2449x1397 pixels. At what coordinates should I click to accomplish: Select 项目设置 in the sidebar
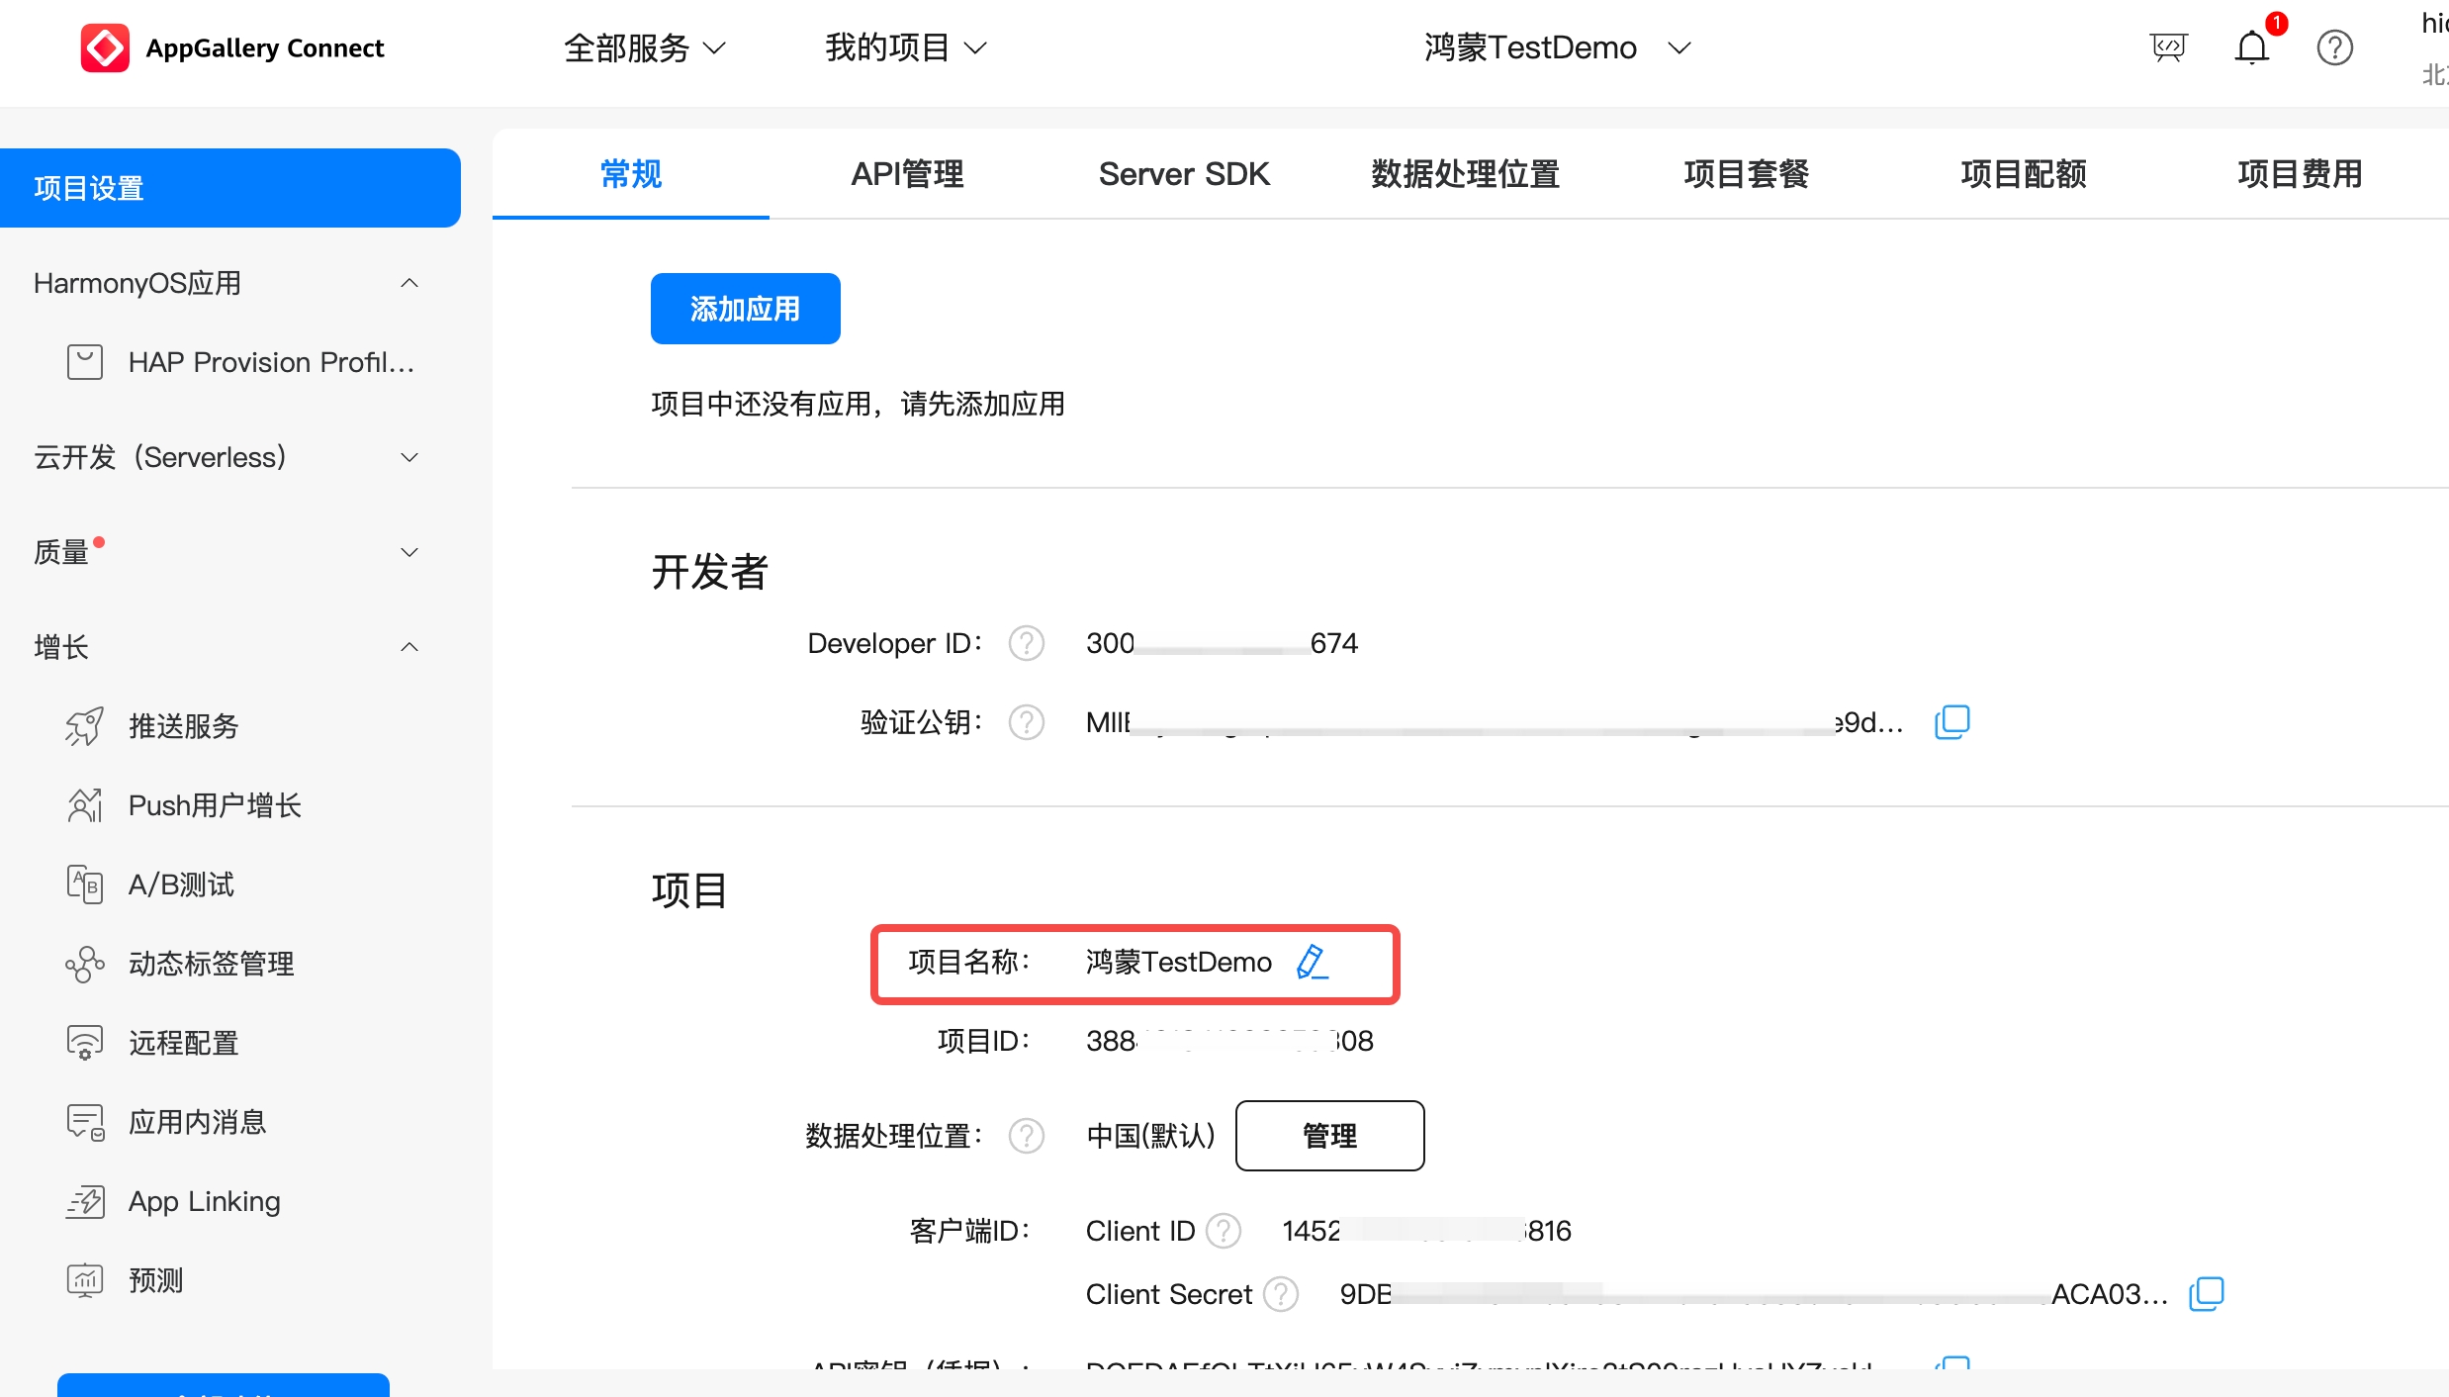tap(229, 188)
